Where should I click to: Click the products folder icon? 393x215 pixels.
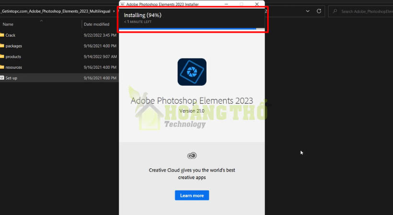[2, 56]
